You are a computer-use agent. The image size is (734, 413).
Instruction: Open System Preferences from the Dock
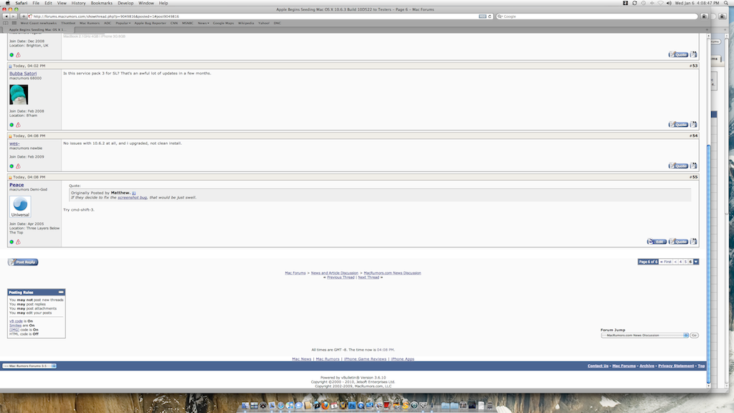point(423,406)
